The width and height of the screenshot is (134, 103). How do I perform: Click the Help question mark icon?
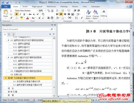[x=131, y=6]
